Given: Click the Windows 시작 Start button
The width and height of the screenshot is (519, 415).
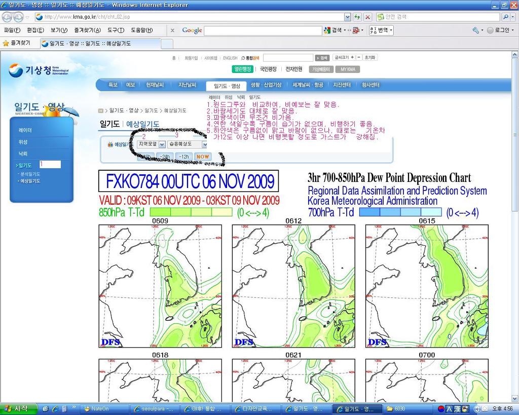Looking at the screenshot, I should coord(18,409).
